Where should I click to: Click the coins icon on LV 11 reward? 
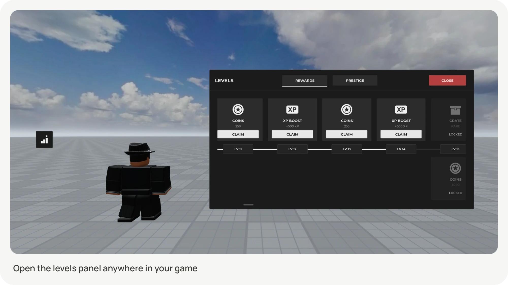tap(238, 109)
